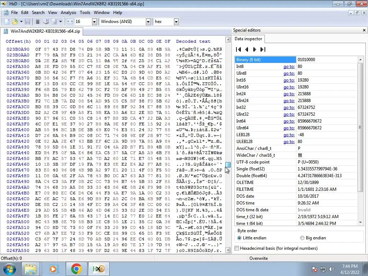Open the Window menu

pyautogui.click(x=102, y=13)
